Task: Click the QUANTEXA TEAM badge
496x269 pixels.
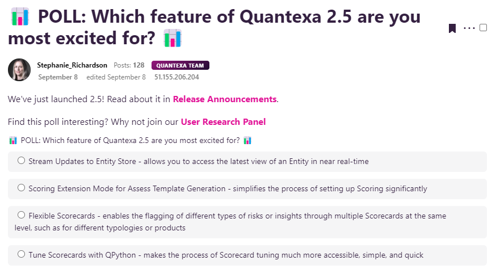Action: 180,65
